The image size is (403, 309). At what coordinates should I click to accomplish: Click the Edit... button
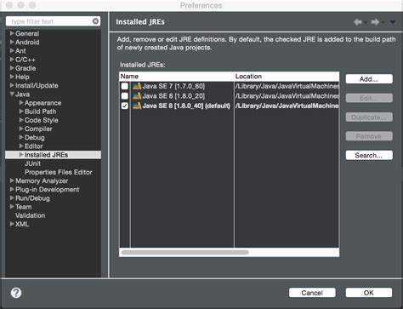pyautogui.click(x=369, y=98)
